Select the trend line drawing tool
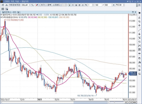This screenshot has height=104, width=142. [139, 30]
